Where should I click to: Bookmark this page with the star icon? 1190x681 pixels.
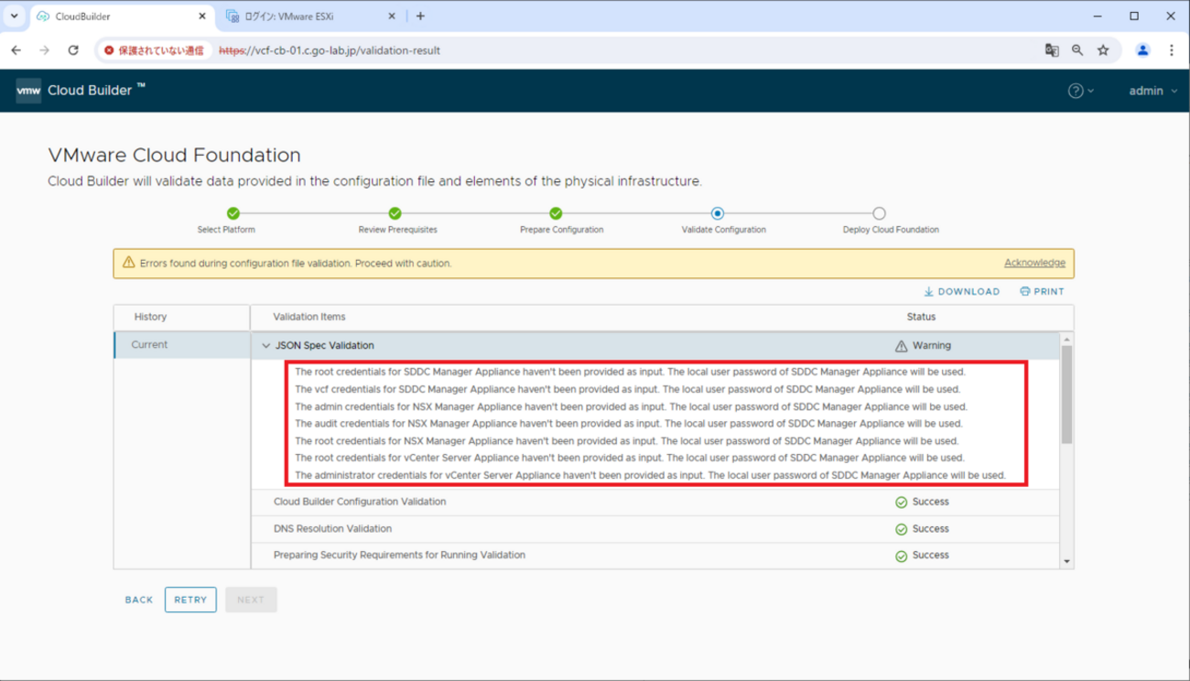tap(1103, 50)
